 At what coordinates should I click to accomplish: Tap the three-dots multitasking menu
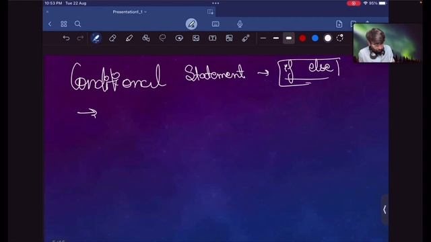(x=215, y=3)
